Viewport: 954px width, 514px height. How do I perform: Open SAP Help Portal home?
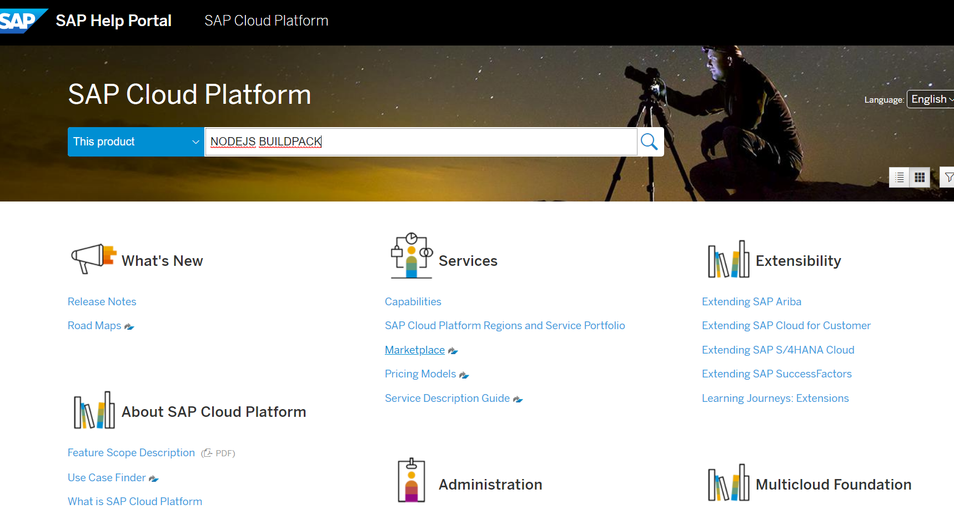click(113, 21)
